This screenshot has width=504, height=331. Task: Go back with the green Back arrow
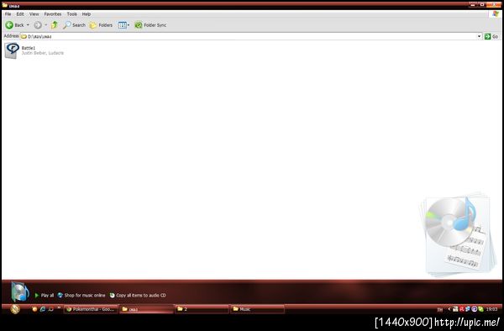tap(14, 25)
